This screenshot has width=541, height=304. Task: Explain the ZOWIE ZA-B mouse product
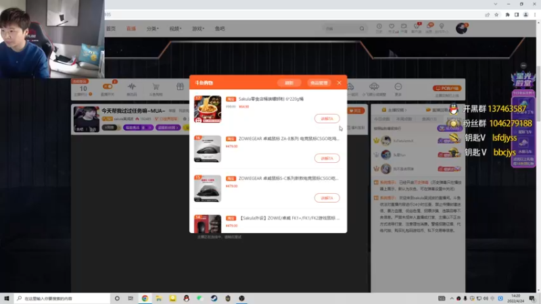pyautogui.click(x=327, y=158)
